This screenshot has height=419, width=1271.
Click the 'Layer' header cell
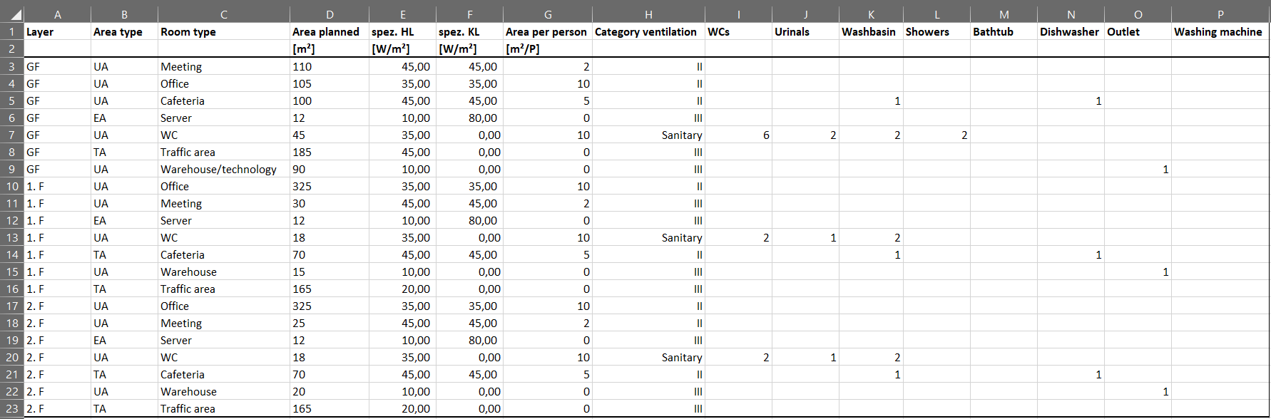(x=57, y=32)
